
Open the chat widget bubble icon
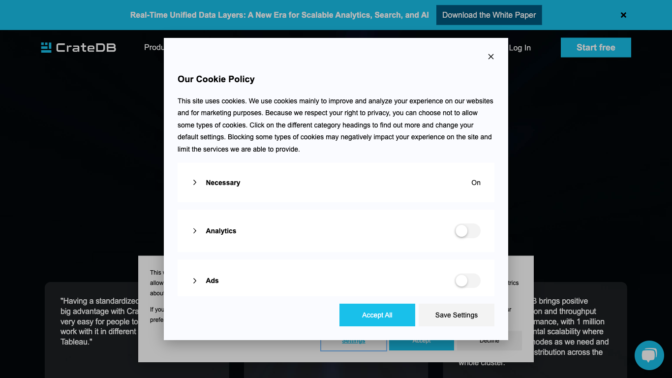point(649,355)
